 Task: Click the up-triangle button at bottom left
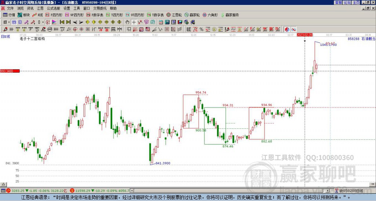coord(3,184)
